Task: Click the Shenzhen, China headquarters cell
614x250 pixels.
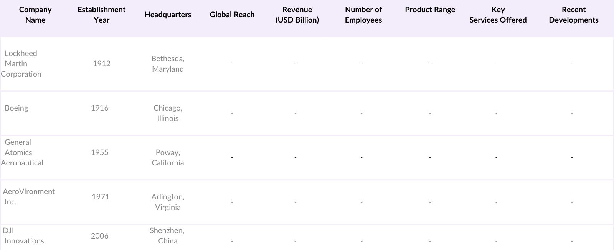Action: click(x=167, y=235)
